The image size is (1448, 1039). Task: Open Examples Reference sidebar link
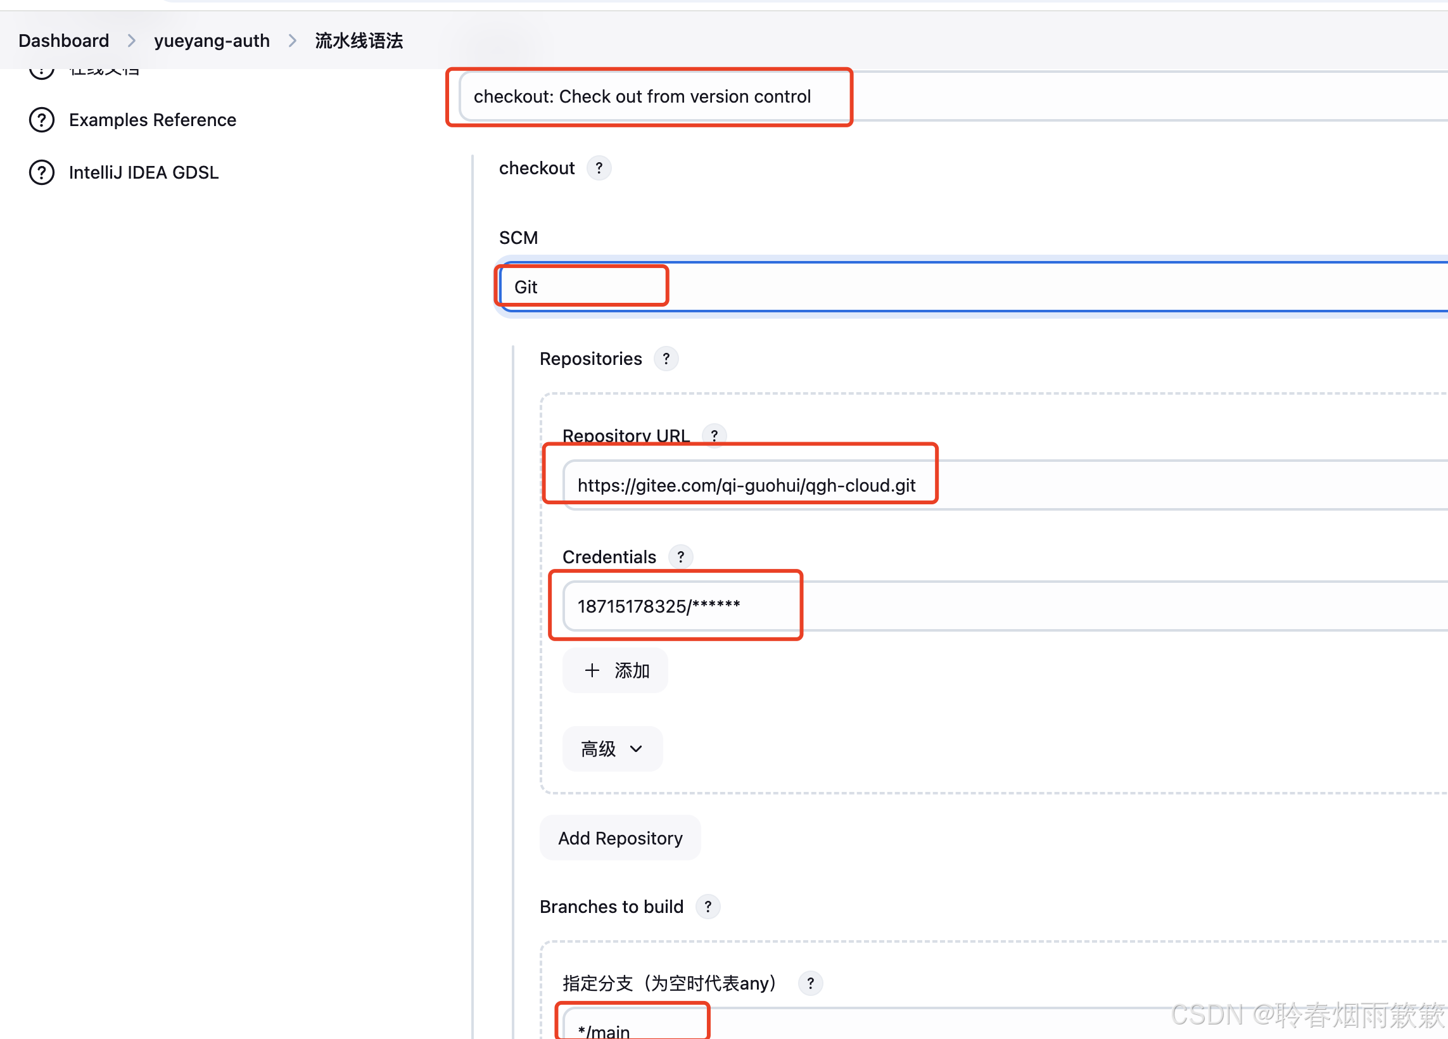coord(153,120)
